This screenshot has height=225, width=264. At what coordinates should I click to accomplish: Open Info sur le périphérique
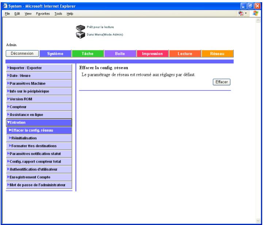coord(39,91)
